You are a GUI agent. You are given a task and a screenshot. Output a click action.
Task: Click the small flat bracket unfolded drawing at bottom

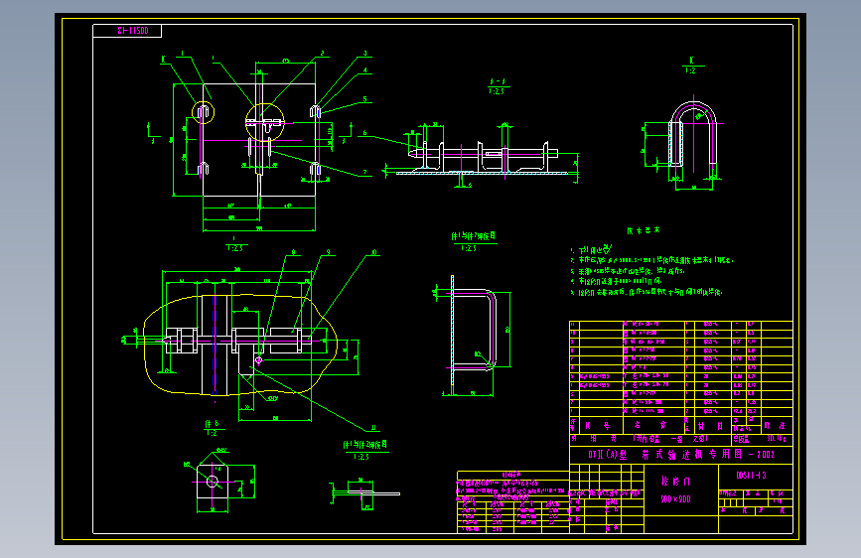367,489
